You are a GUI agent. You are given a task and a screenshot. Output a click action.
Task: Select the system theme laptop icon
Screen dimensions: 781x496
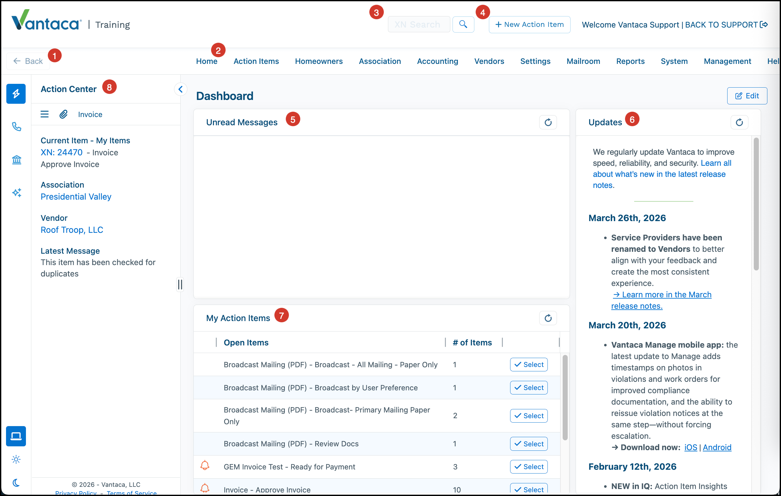pyautogui.click(x=16, y=436)
